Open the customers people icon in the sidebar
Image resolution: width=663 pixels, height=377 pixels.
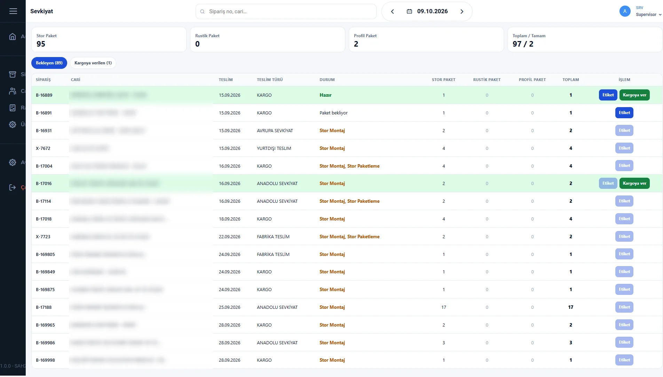[13, 91]
